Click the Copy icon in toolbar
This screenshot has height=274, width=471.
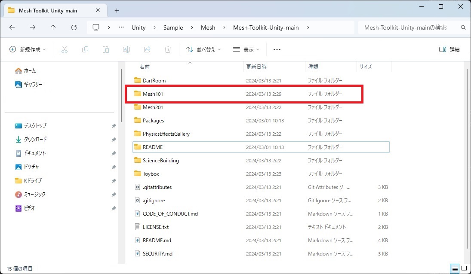(85, 49)
